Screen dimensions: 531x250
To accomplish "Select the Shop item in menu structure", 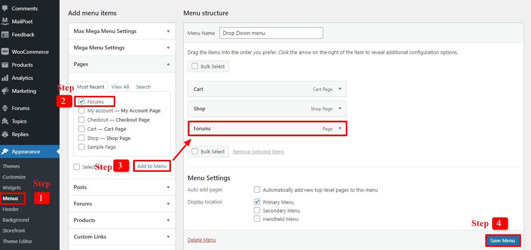I will 267,109.
